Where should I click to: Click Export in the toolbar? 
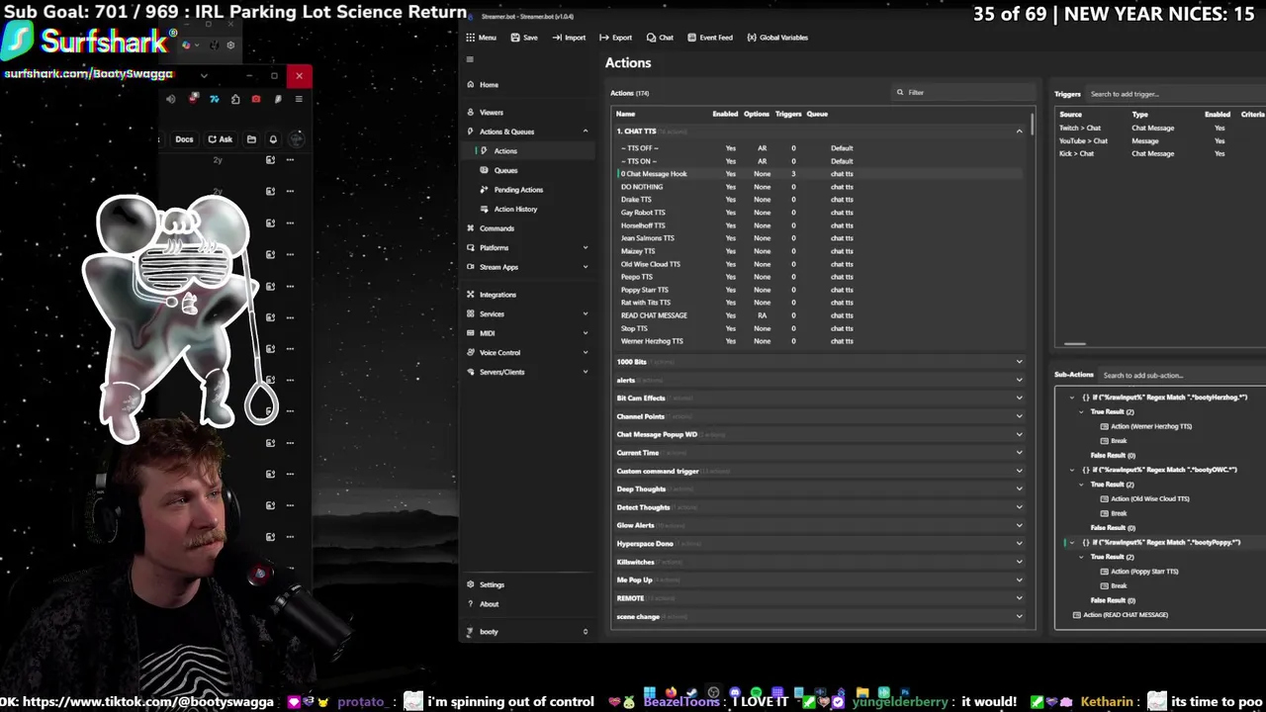[615, 38]
